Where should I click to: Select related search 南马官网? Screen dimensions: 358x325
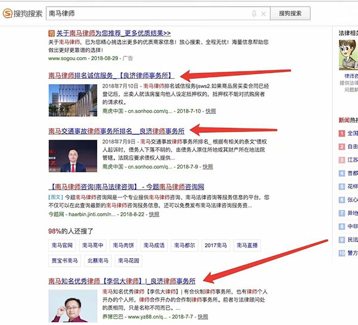pos(62,246)
